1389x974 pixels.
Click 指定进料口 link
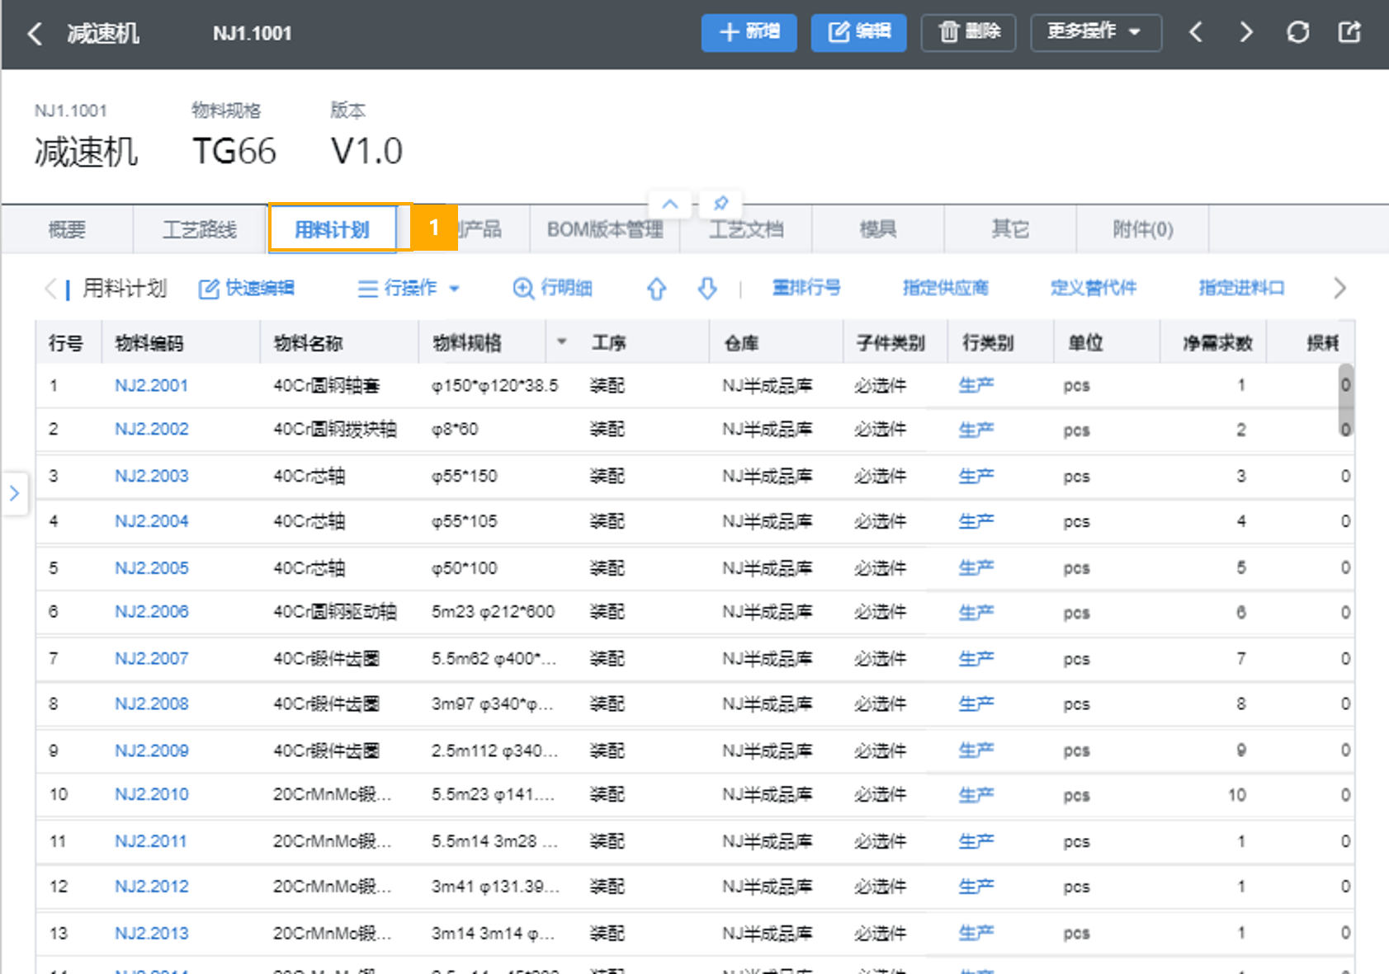click(1241, 288)
